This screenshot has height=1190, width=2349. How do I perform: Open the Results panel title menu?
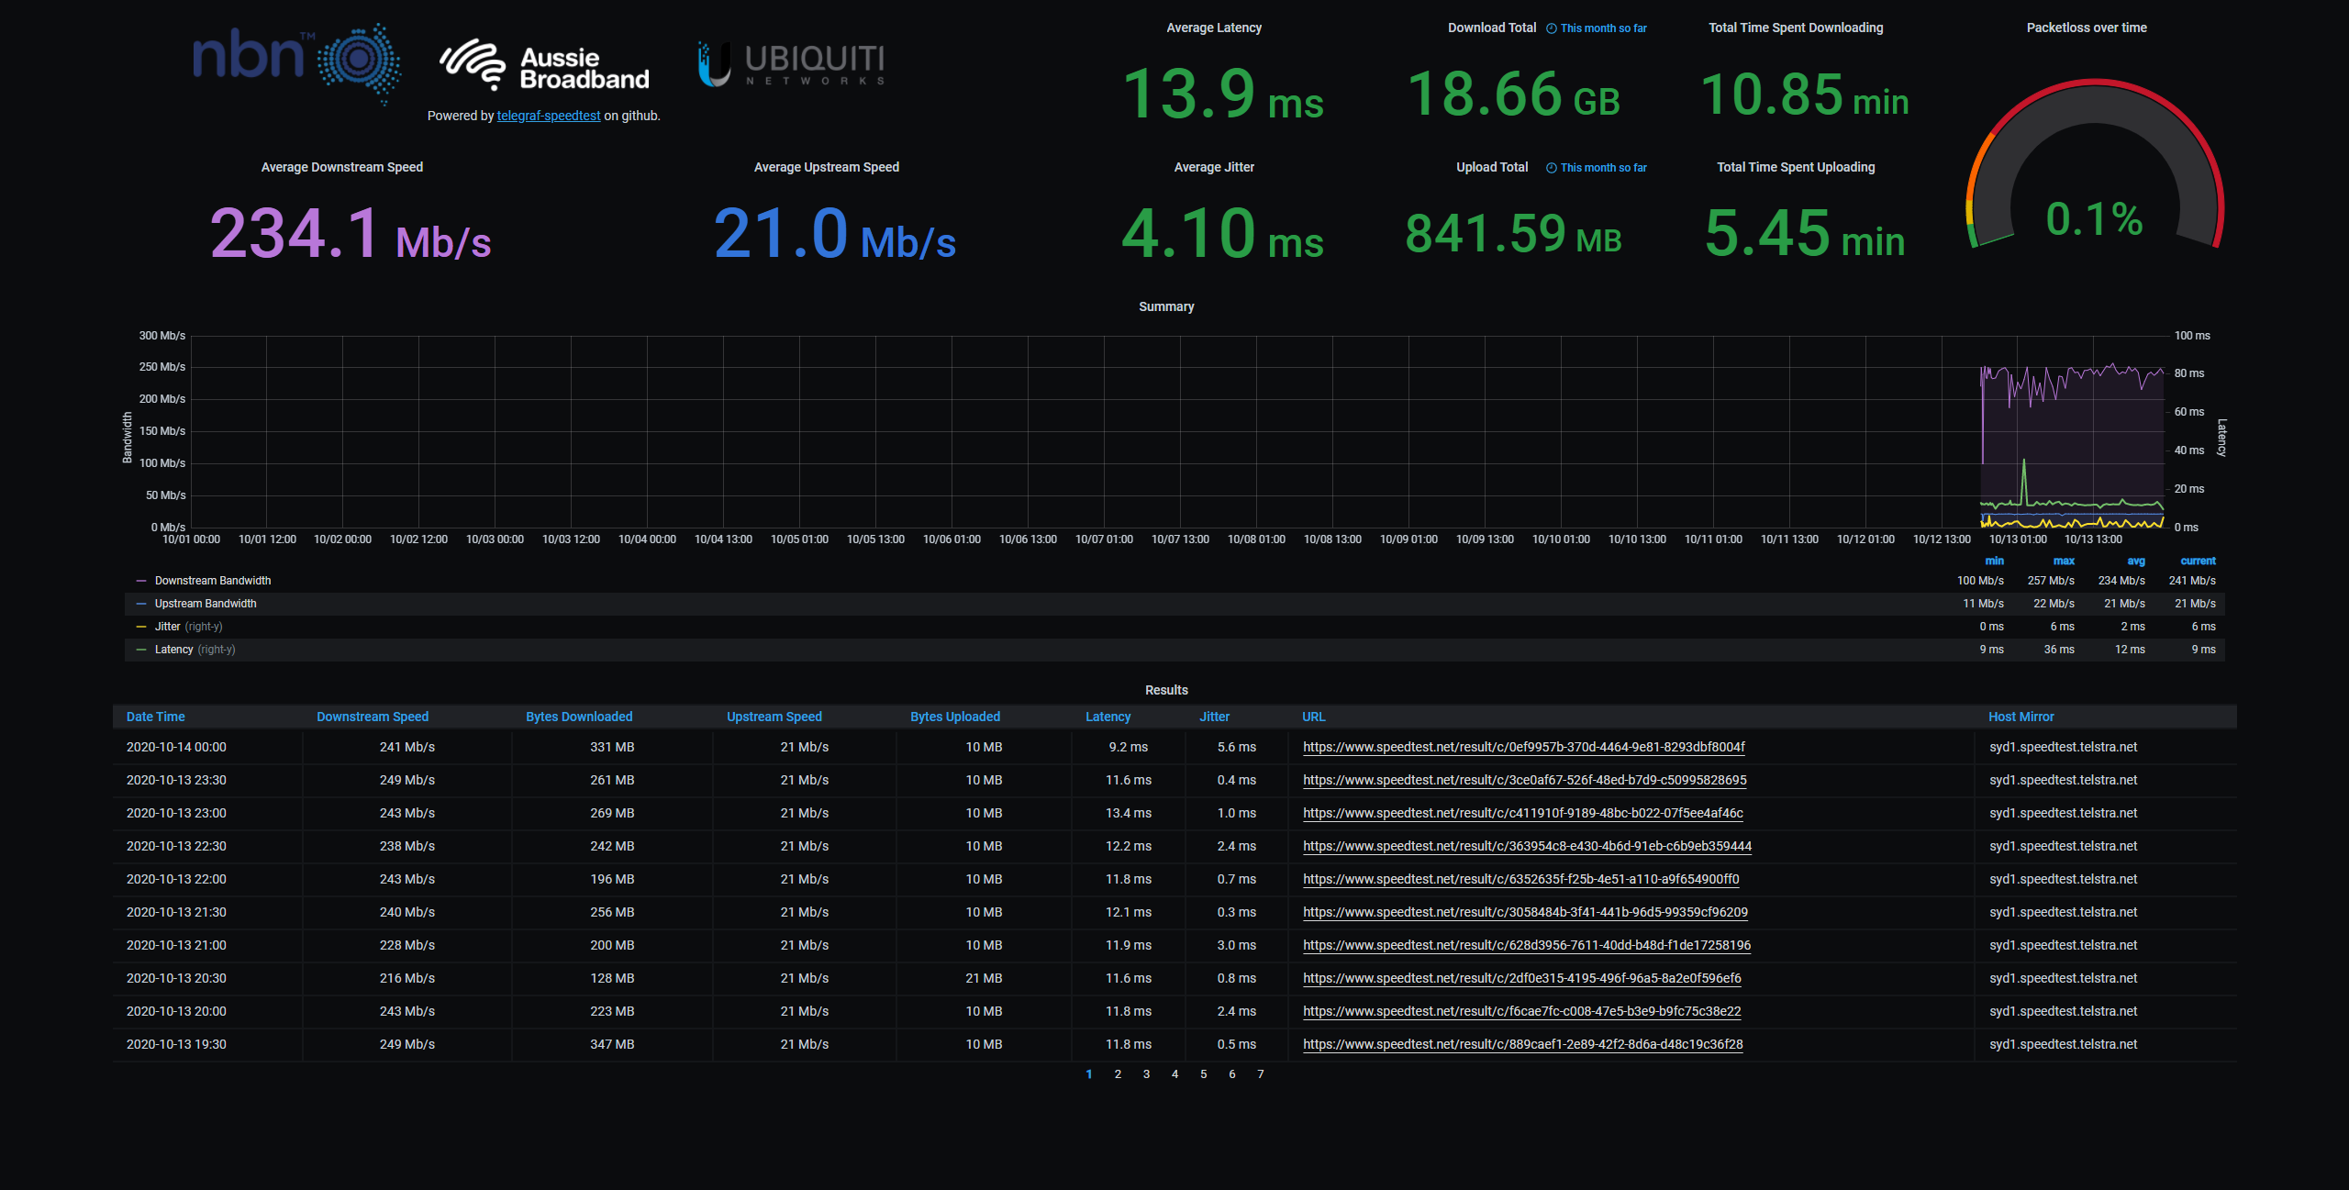[x=1166, y=690]
